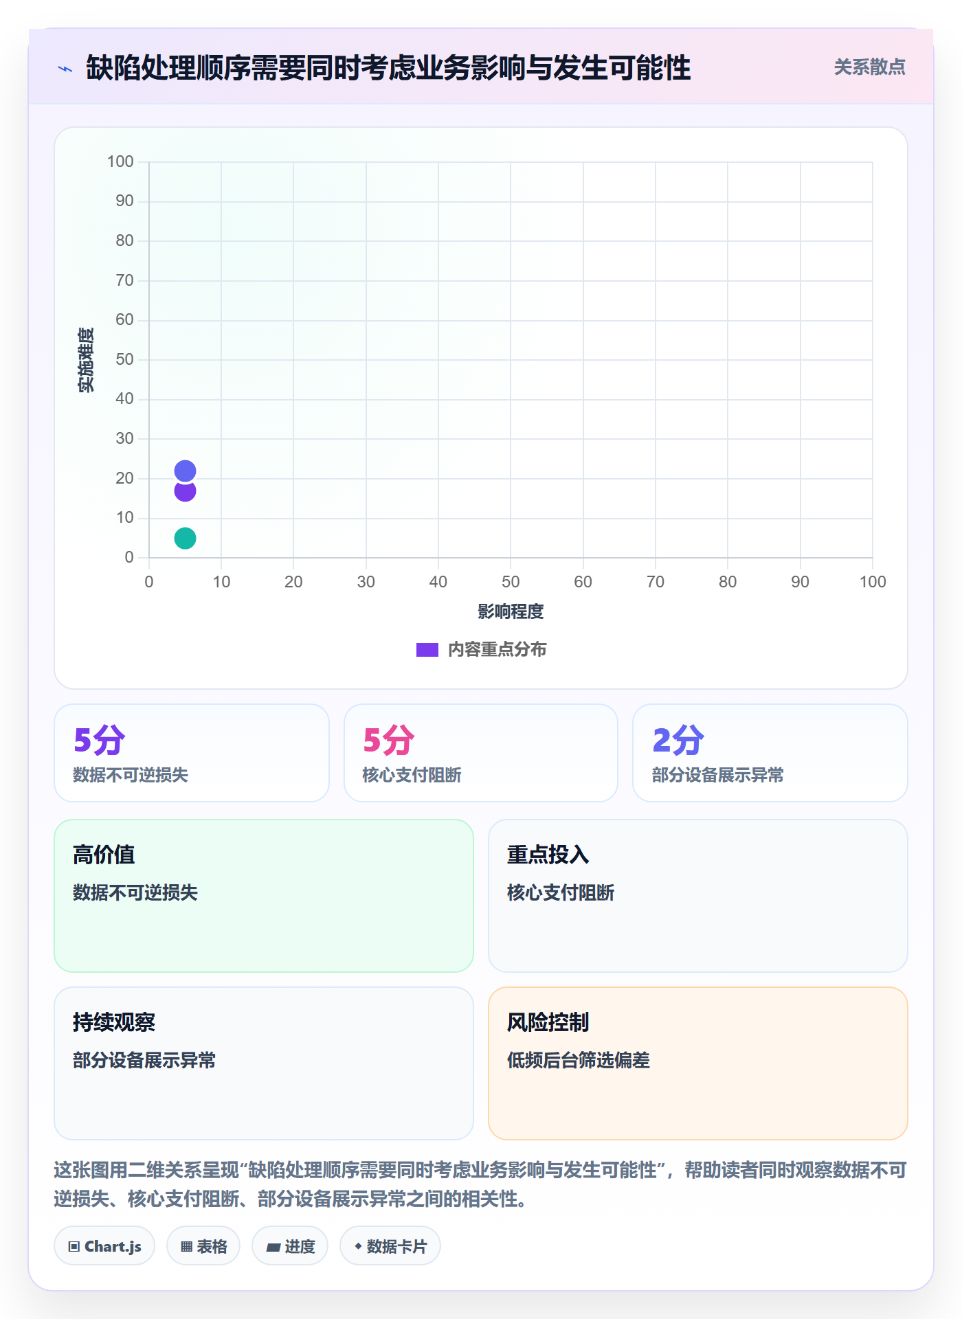The height and width of the screenshot is (1319, 962).
Task: Click the 关系散点 label in header
Action: [x=869, y=67]
